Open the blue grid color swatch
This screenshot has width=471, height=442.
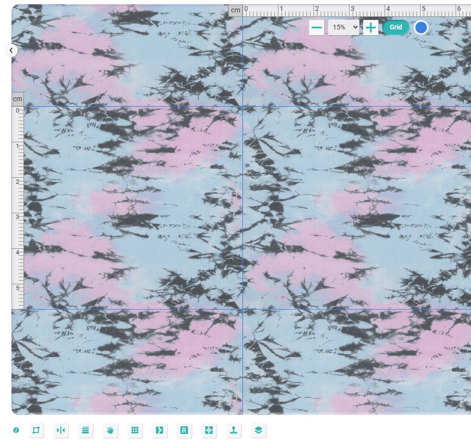click(x=421, y=28)
